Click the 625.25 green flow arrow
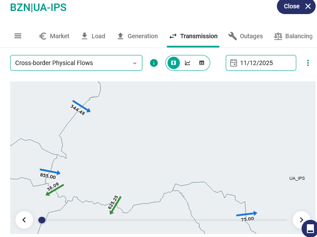 point(116,205)
